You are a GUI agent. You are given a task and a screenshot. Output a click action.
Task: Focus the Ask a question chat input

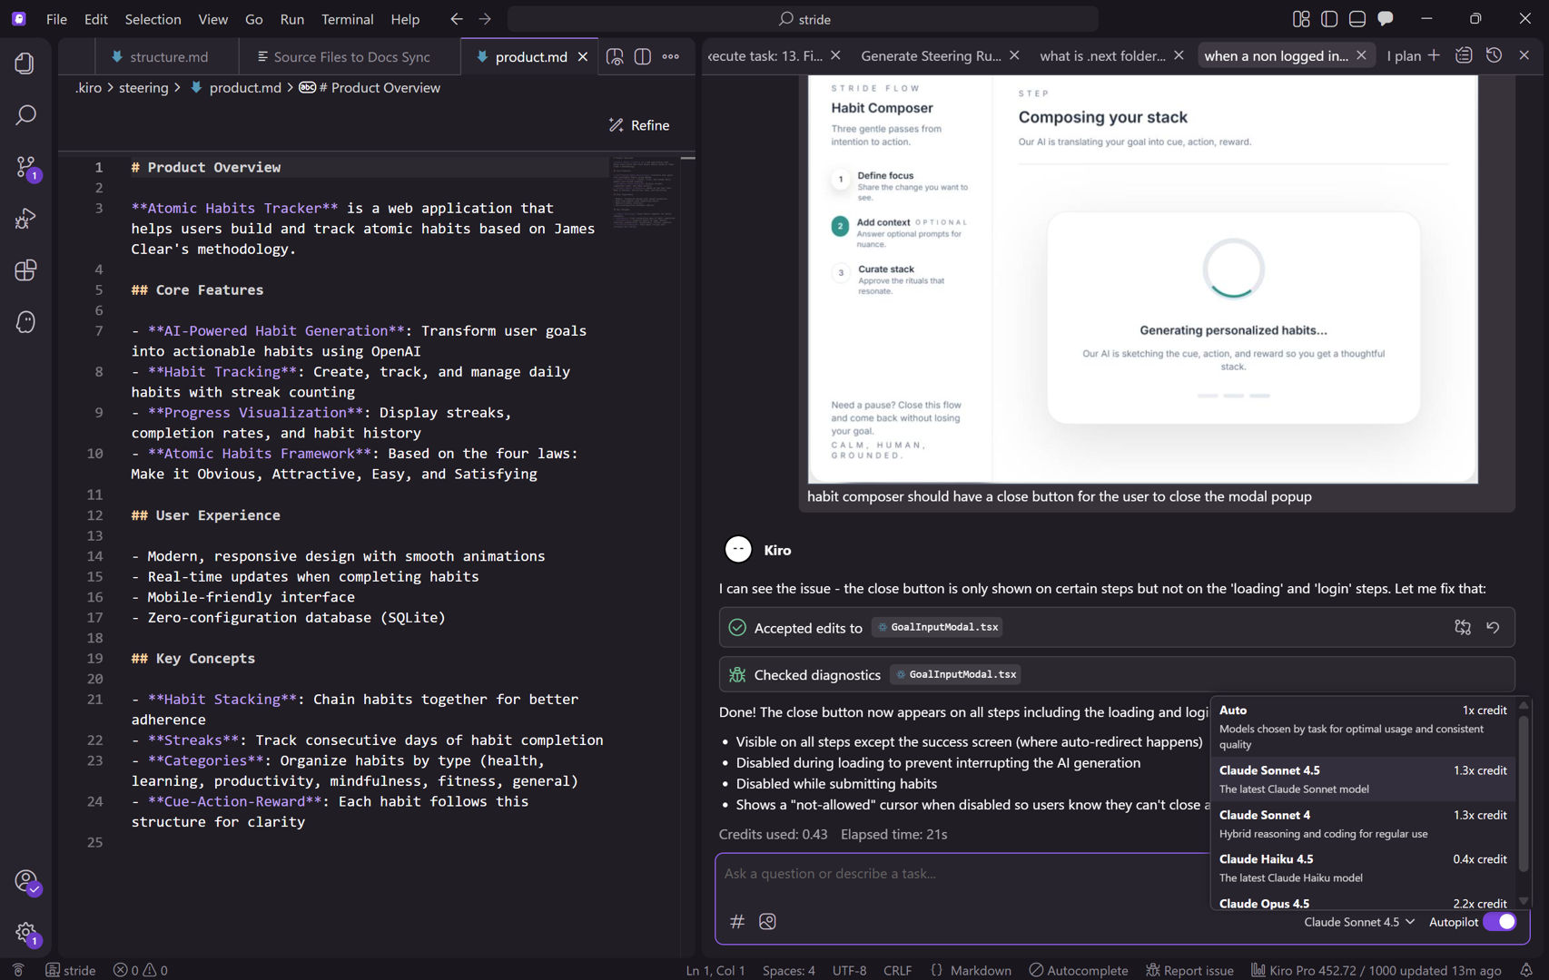961,873
